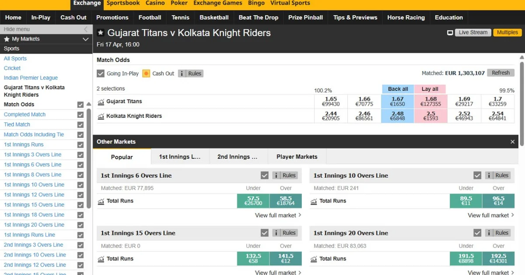Click the Hide menu collapse arrow
525x275 pixels.
click(86, 29)
